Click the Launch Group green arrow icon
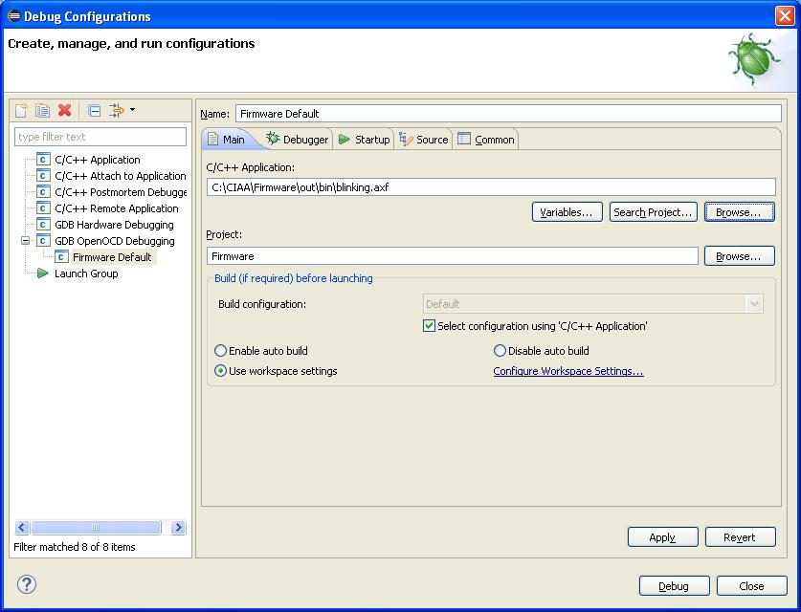The height and width of the screenshot is (612, 801). (x=43, y=273)
